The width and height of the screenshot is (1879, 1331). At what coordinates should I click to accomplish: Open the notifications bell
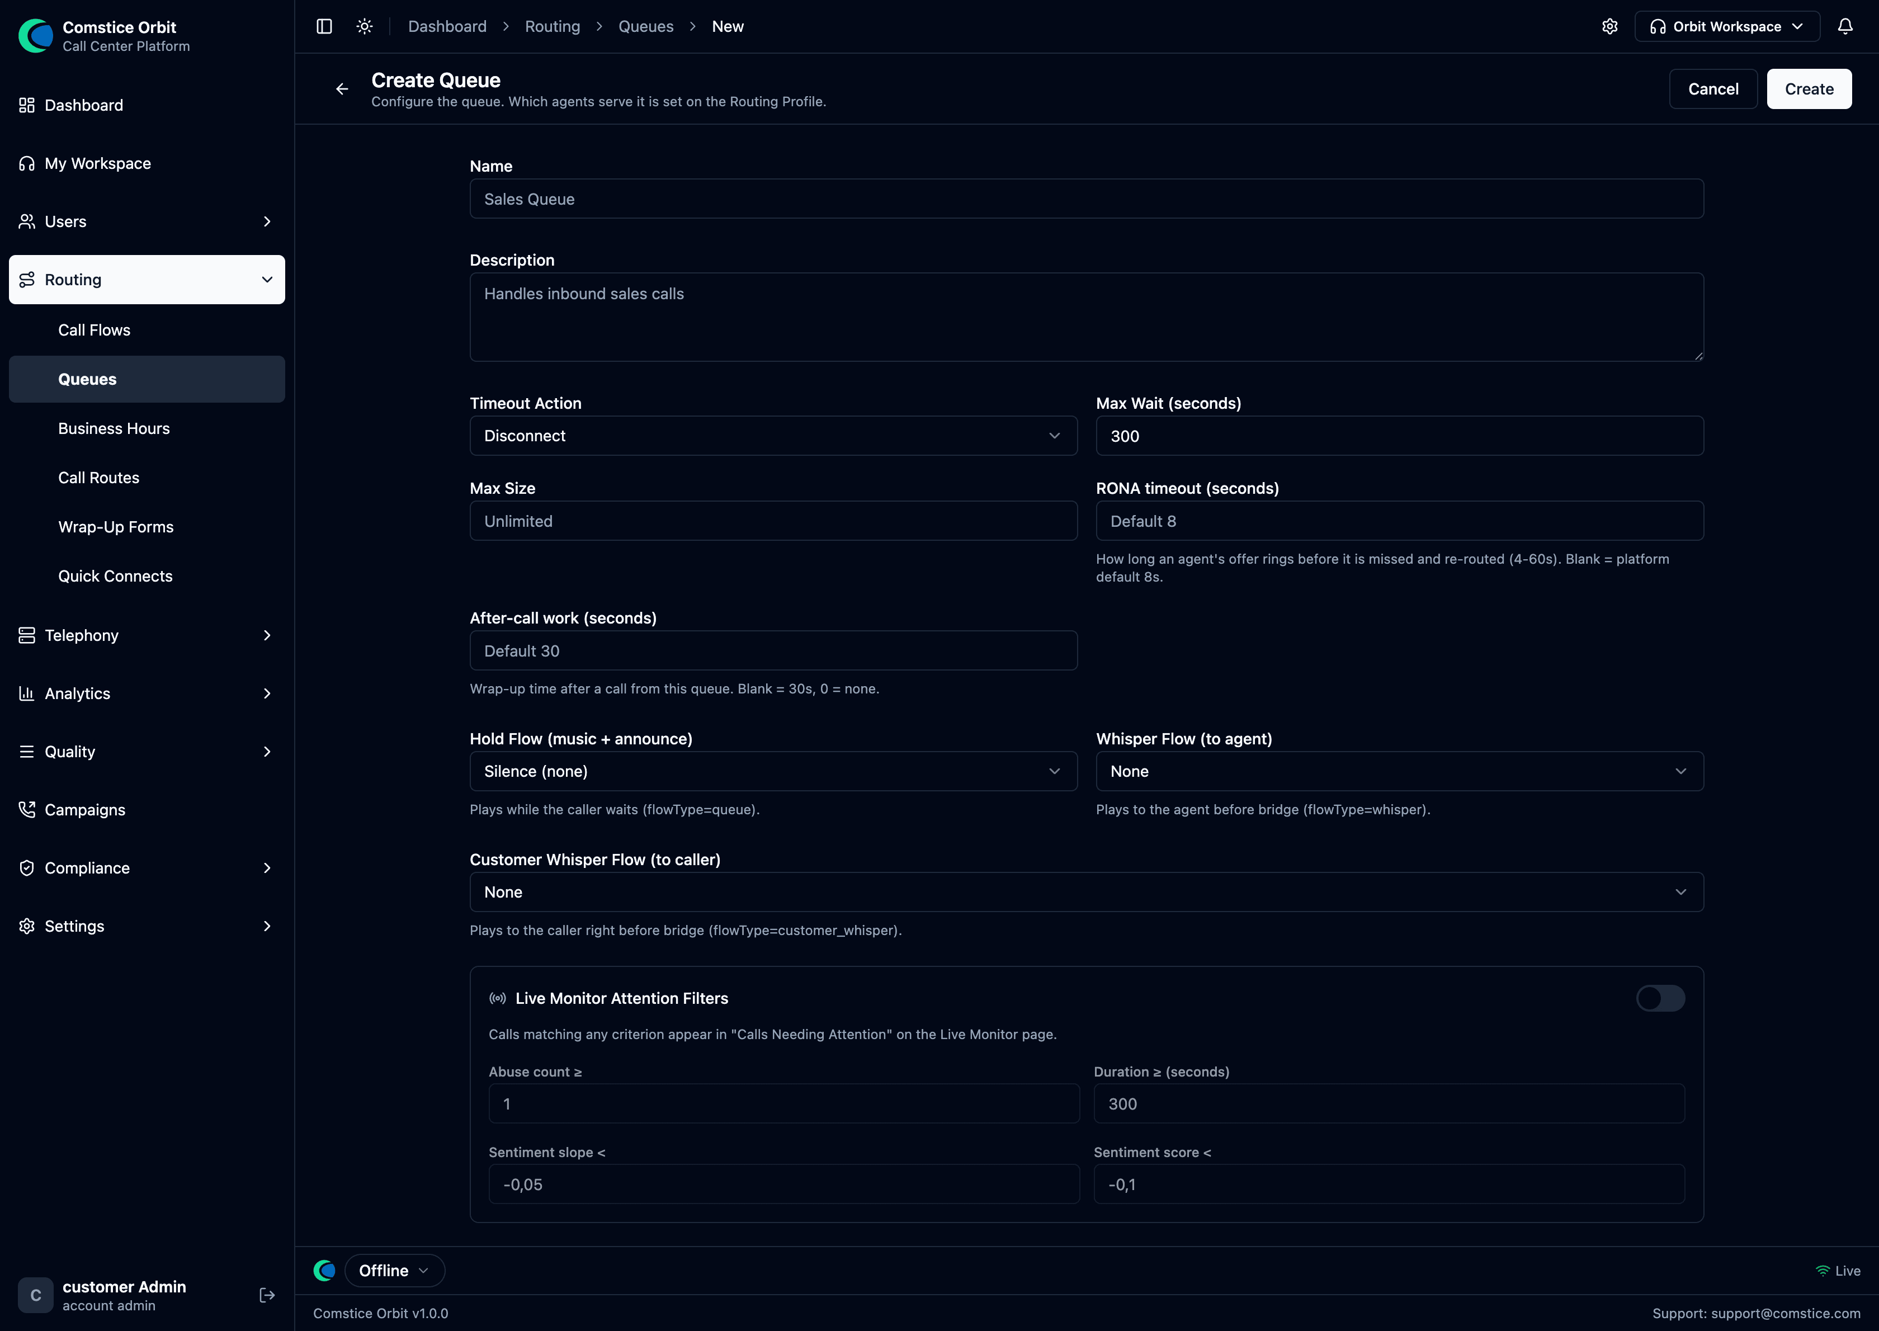(1844, 26)
